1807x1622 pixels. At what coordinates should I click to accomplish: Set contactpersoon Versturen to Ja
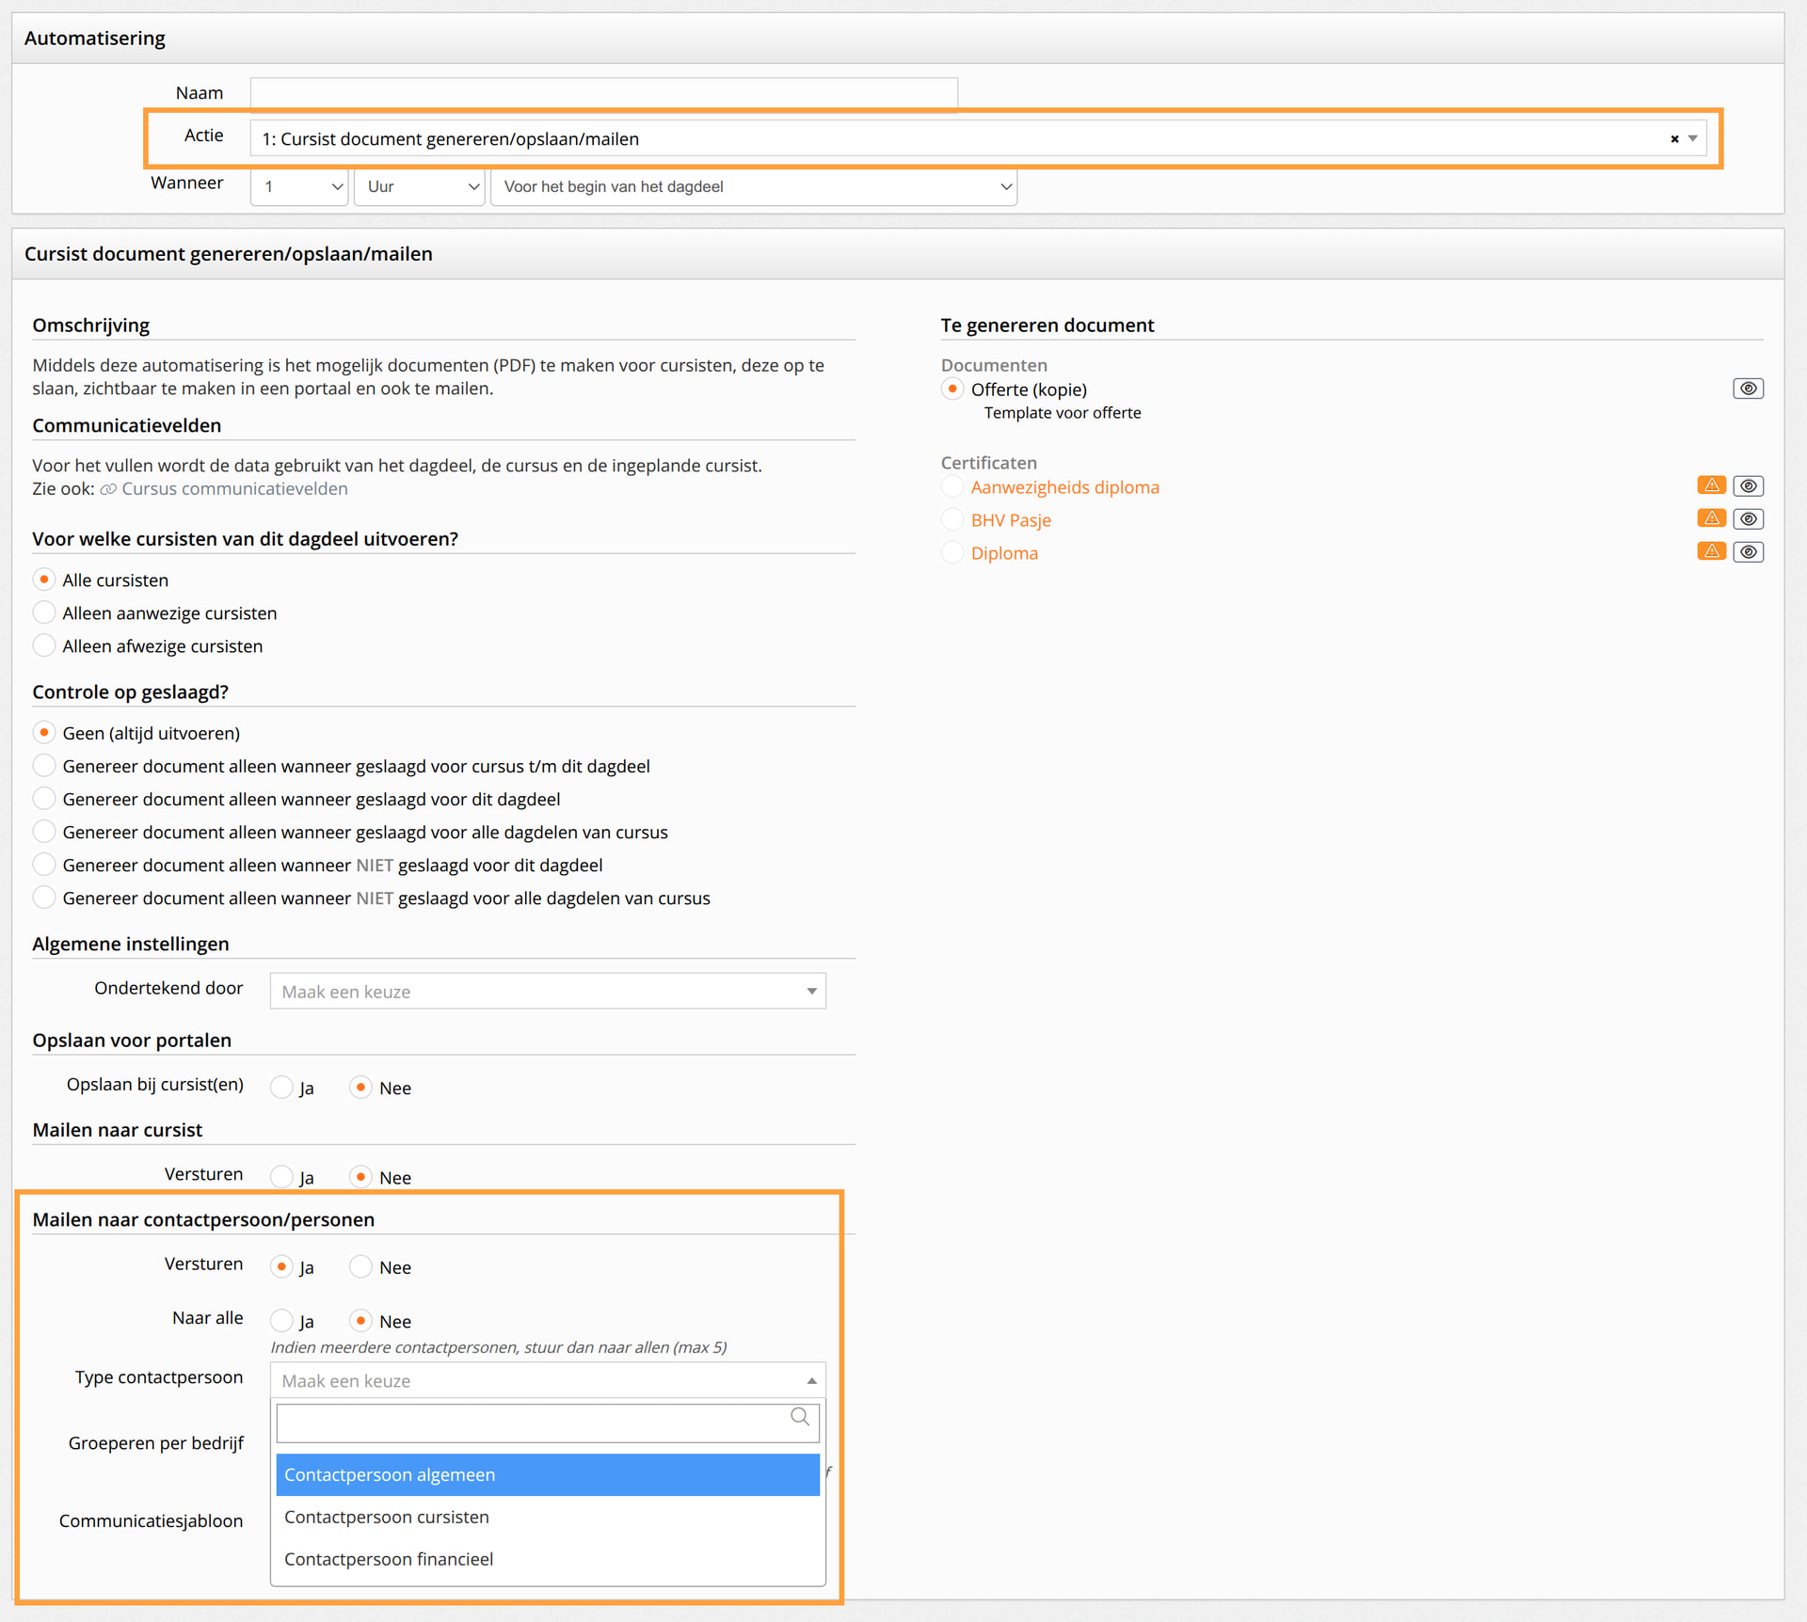click(x=281, y=1266)
